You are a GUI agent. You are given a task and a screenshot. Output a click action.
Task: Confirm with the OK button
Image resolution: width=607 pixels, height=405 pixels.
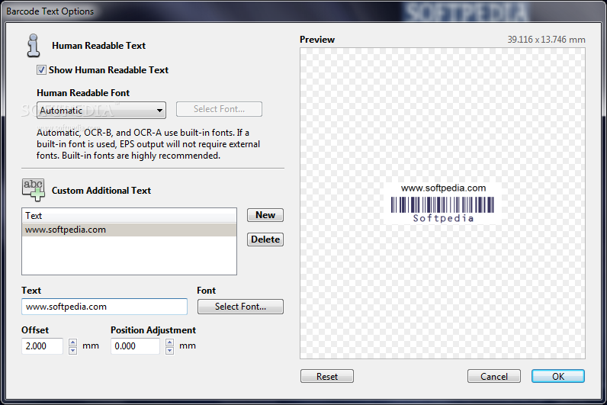coord(558,376)
